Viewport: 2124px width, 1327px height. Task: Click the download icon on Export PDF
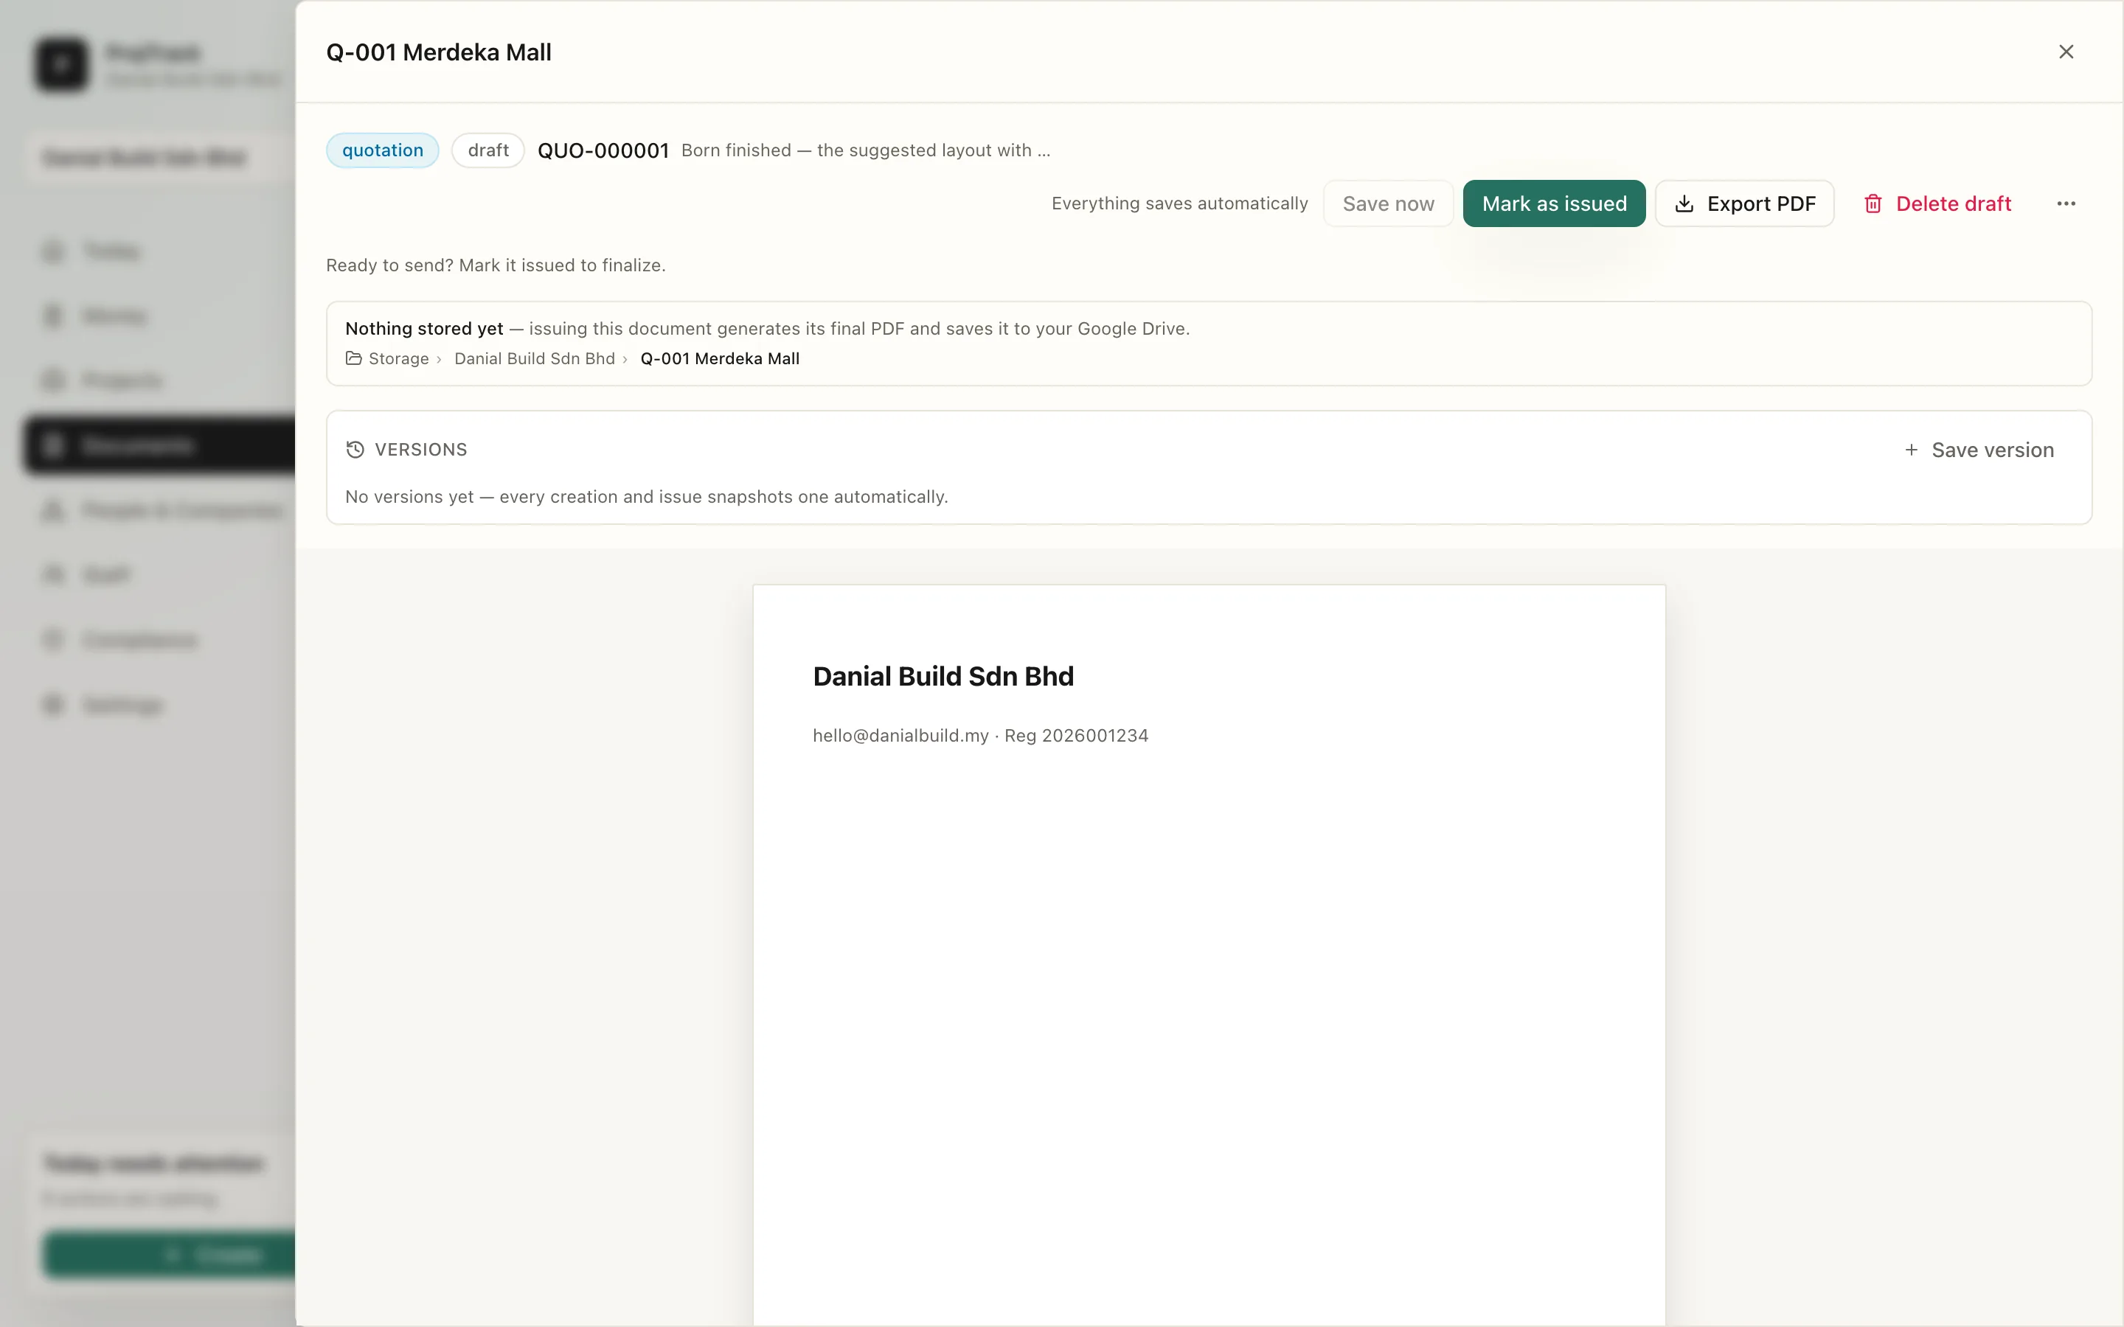[x=1684, y=203]
